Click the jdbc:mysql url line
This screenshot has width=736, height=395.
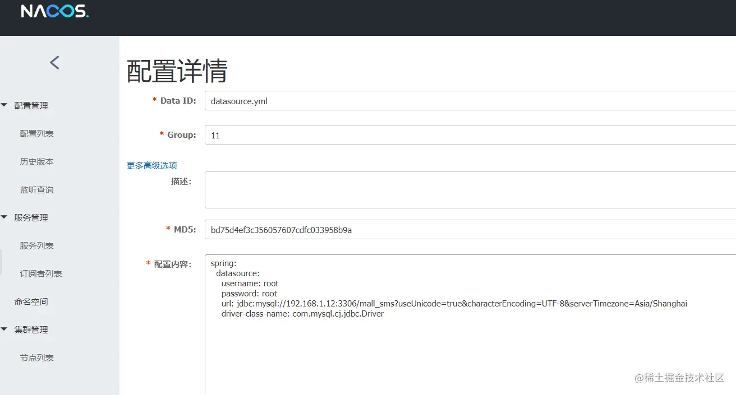tap(454, 304)
